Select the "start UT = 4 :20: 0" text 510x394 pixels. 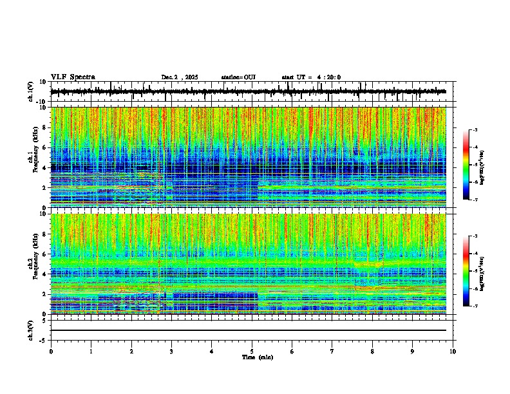point(311,77)
